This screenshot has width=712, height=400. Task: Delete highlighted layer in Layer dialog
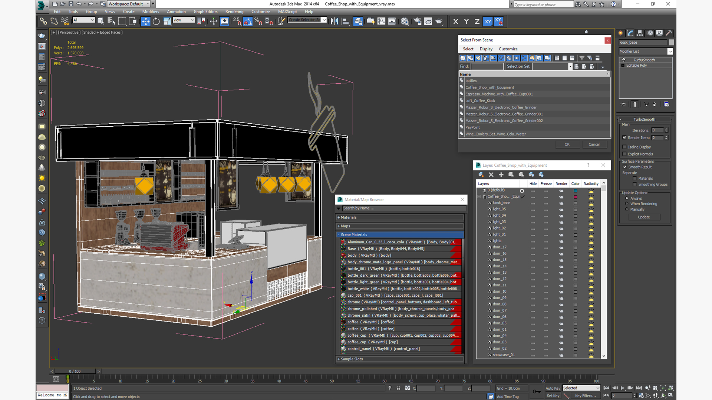pyautogui.click(x=491, y=175)
